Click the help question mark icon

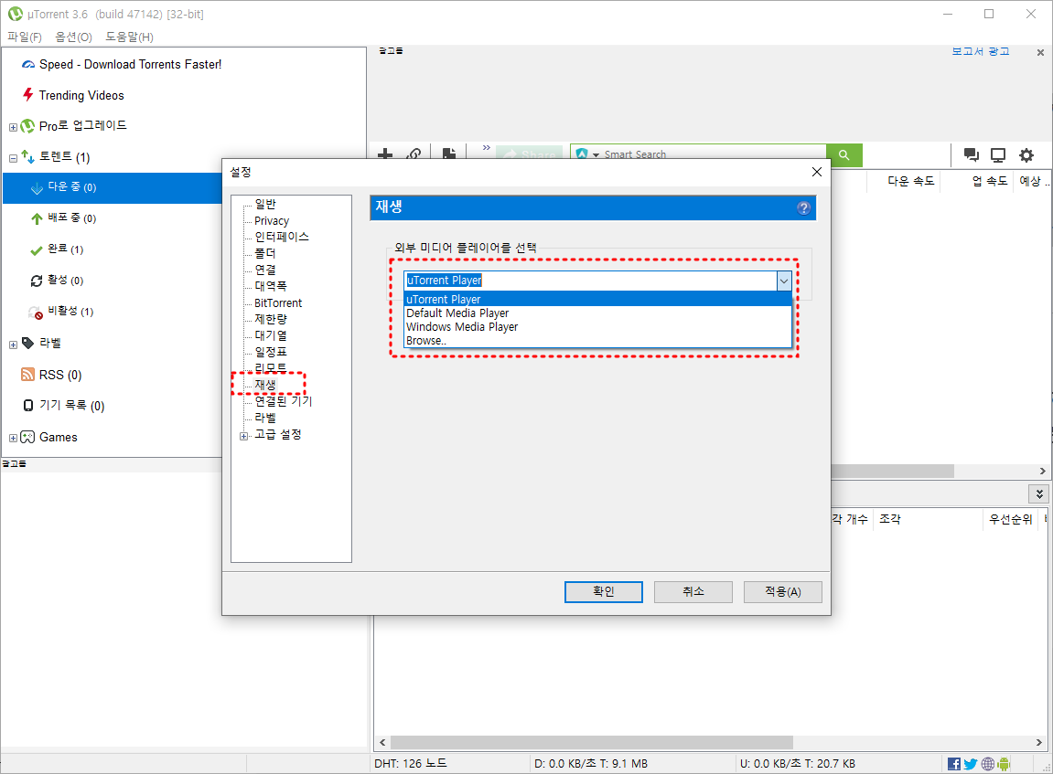[x=803, y=208]
